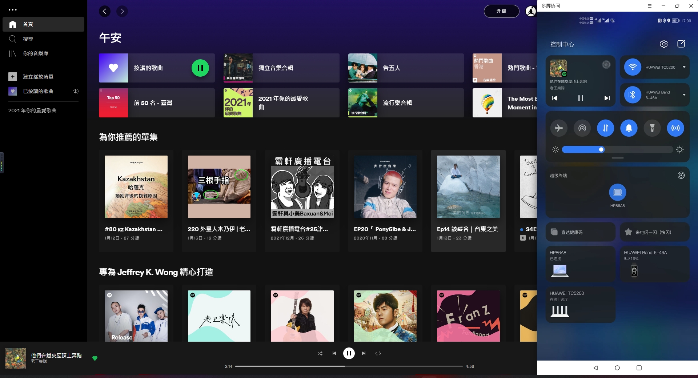Go forward with the Spotify forward arrow
Screen dimensions: 698x378
pos(122,11)
